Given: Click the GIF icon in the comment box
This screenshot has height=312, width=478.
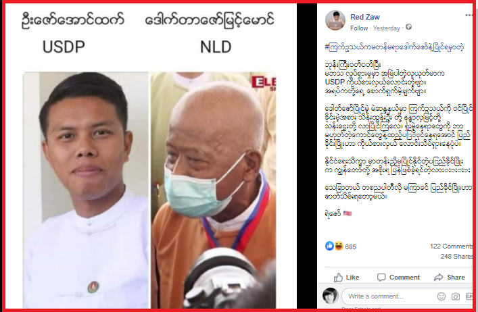Looking at the screenshot, I should 469,296.
